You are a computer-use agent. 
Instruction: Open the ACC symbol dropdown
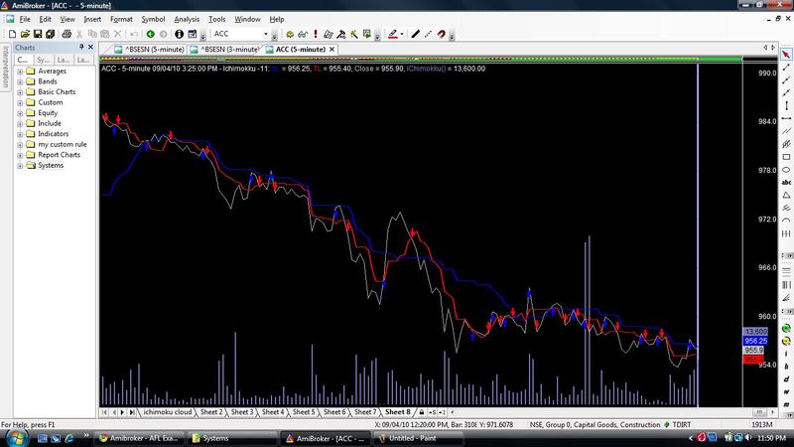tap(266, 34)
